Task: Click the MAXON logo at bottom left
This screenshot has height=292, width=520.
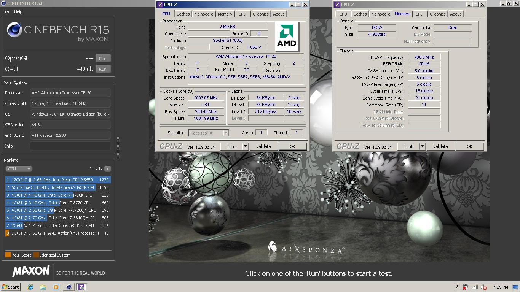Action: tap(31, 271)
